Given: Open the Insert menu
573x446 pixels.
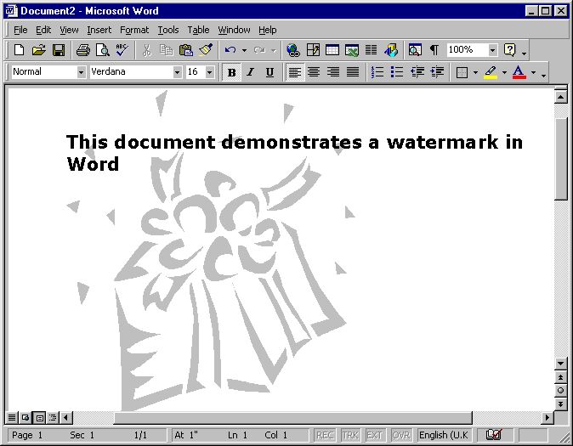Looking at the screenshot, I should (x=99, y=30).
